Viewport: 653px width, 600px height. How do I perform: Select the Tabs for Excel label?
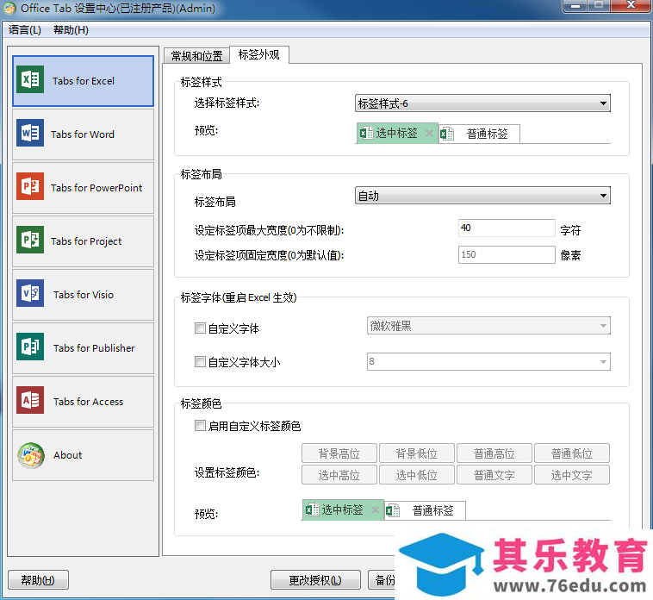pyautogui.click(x=84, y=81)
